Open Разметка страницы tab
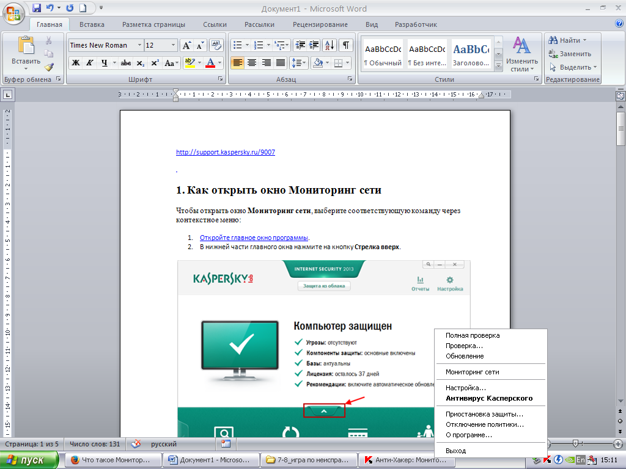This screenshot has height=469, width=626. (153, 24)
